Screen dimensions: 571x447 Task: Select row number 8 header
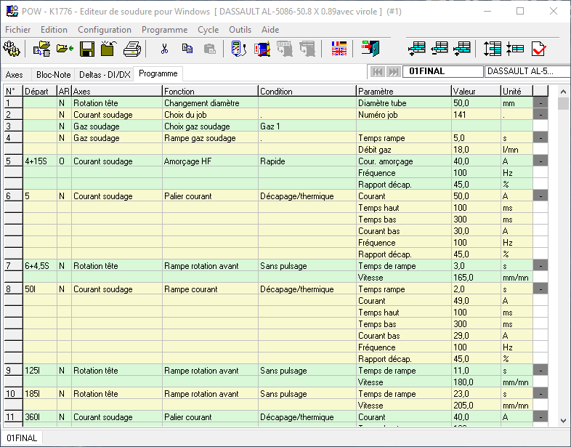pyautogui.click(x=13, y=289)
